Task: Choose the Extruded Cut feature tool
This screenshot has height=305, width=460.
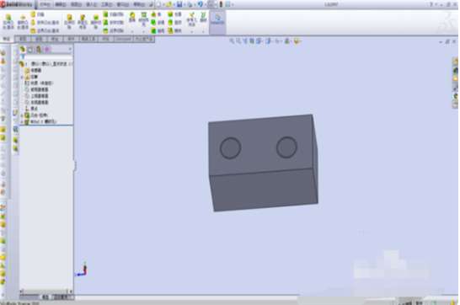Action: coord(69,22)
